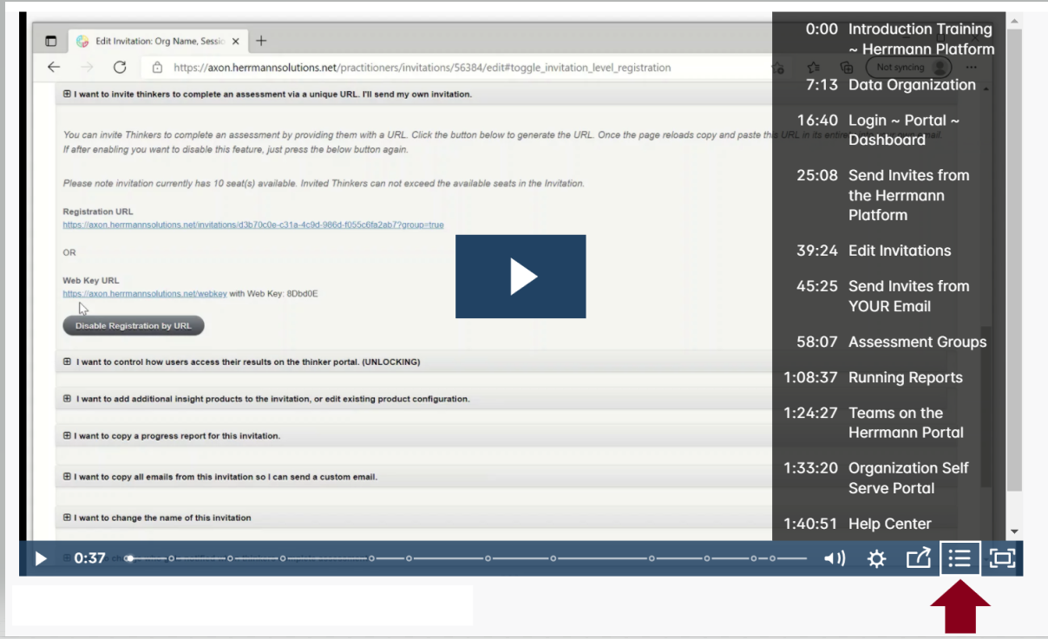Click the page scrollbar down arrow
The width and height of the screenshot is (1048, 639).
click(x=1014, y=531)
